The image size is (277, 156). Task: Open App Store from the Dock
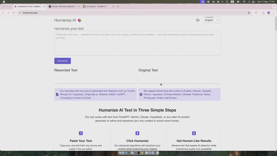coord(126,153)
